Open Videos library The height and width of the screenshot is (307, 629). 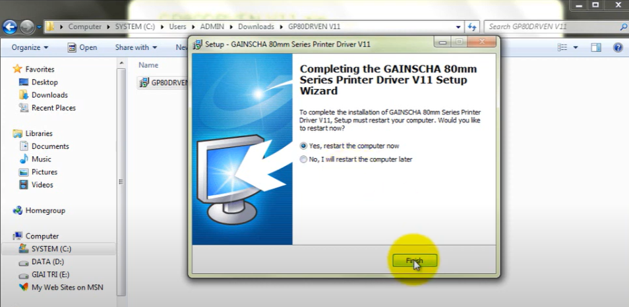coord(36,184)
